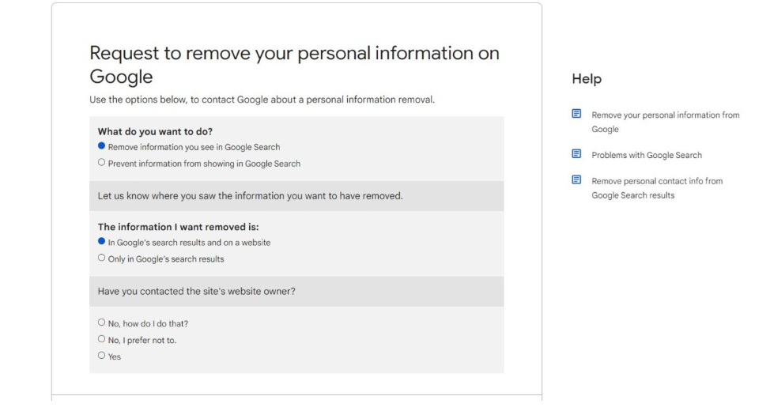Click the Help section heading
This screenshot has width=770, height=415.
tap(587, 78)
